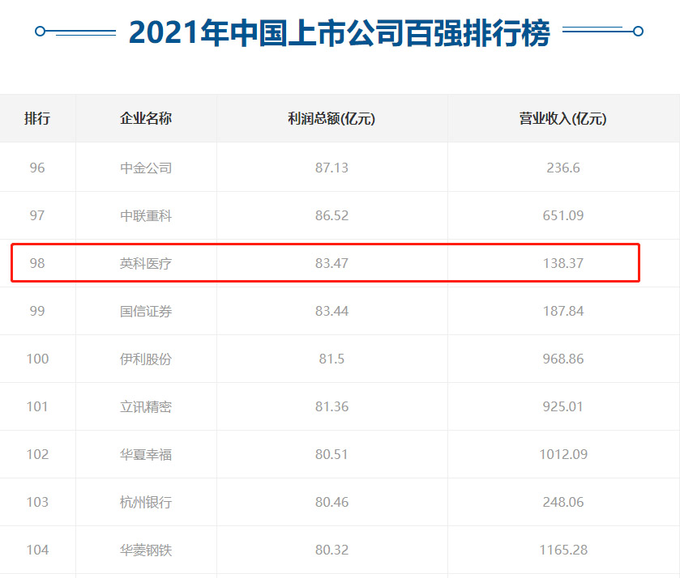680x578 pixels.
Task: Click the 企业名称 column header
Action: click(x=146, y=118)
